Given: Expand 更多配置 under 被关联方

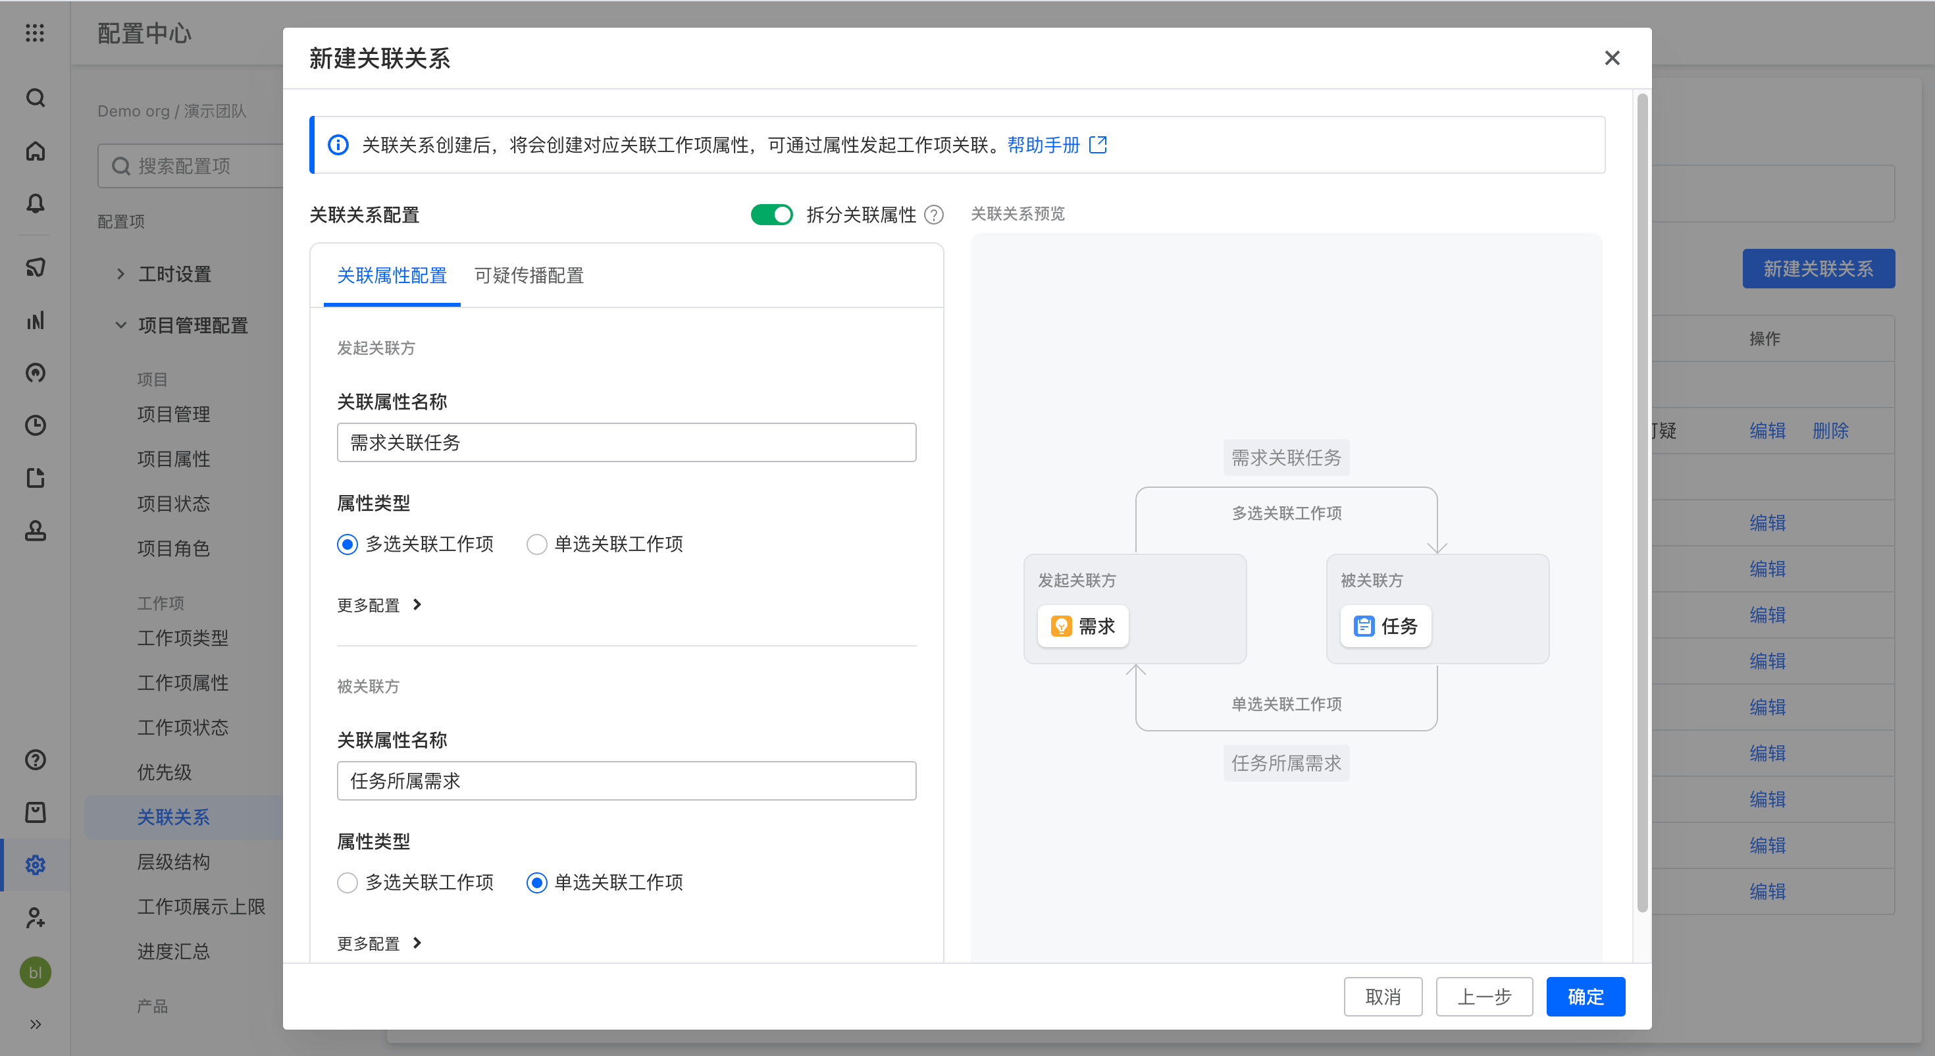Looking at the screenshot, I should coord(379,943).
